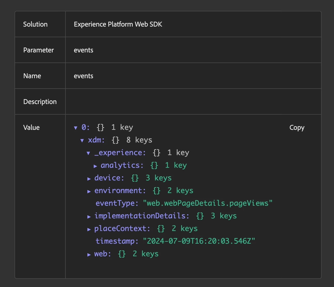Image resolution: width=334 pixels, height=287 pixels.
Task: Expand the device node
Action: pyautogui.click(x=89, y=179)
